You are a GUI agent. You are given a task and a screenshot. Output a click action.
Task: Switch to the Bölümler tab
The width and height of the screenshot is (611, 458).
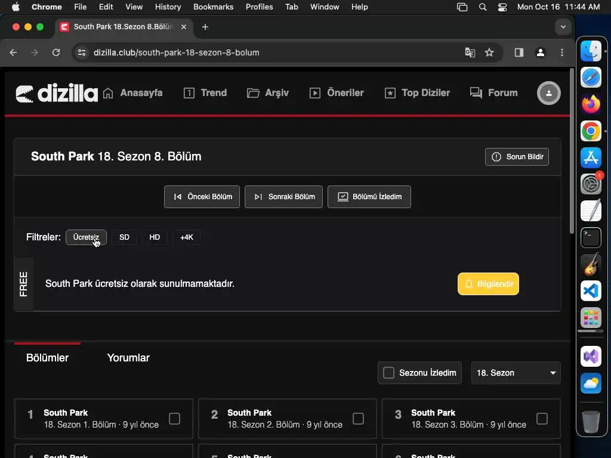[x=47, y=358]
